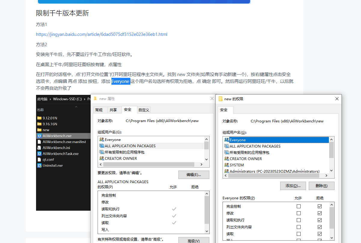The width and height of the screenshot is (361, 243).
Task: Click up arrow of Everyone permissions list
Action: tap(332, 205)
